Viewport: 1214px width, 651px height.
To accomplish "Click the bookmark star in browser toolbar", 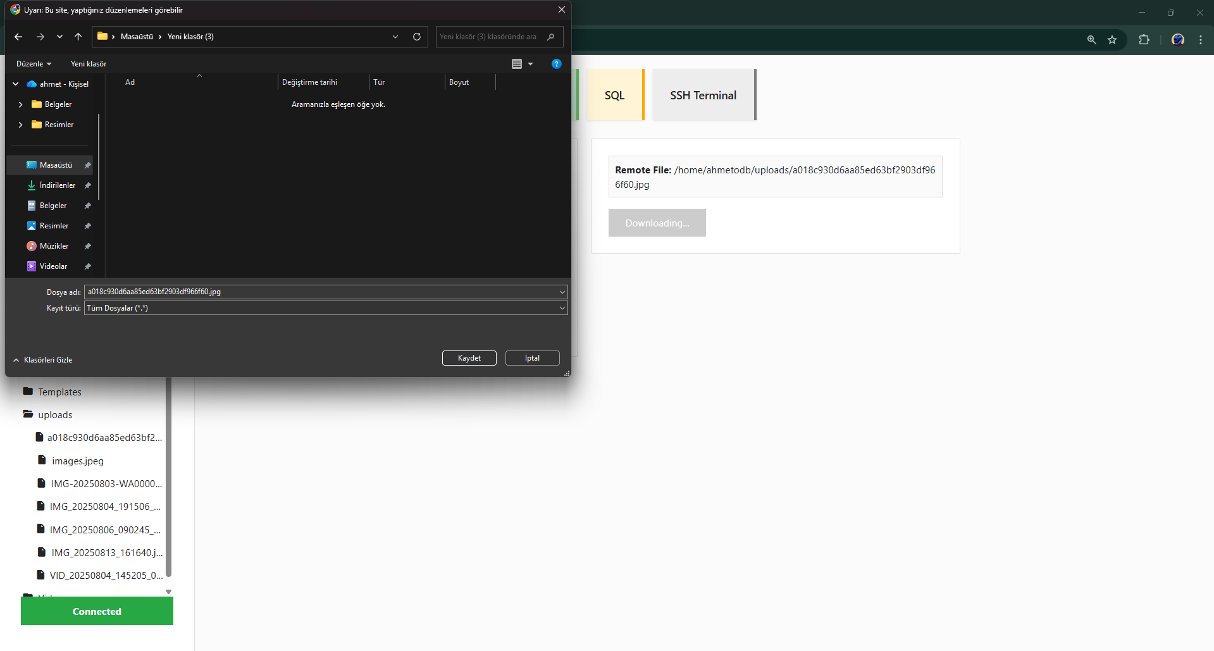I will (1113, 39).
